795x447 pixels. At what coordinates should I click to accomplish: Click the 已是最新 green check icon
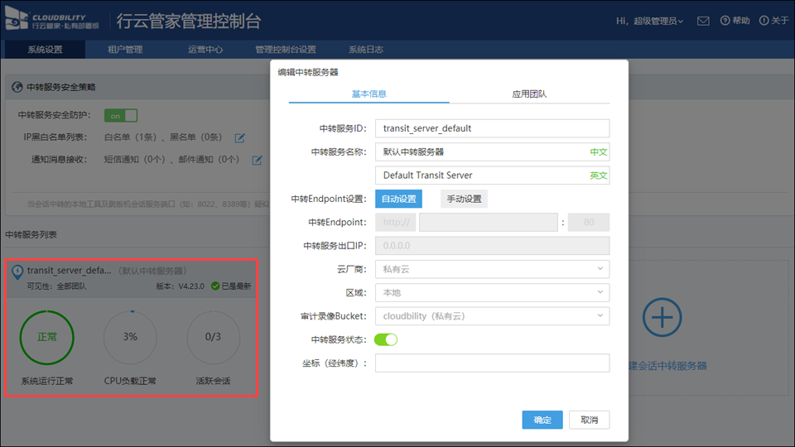(215, 286)
